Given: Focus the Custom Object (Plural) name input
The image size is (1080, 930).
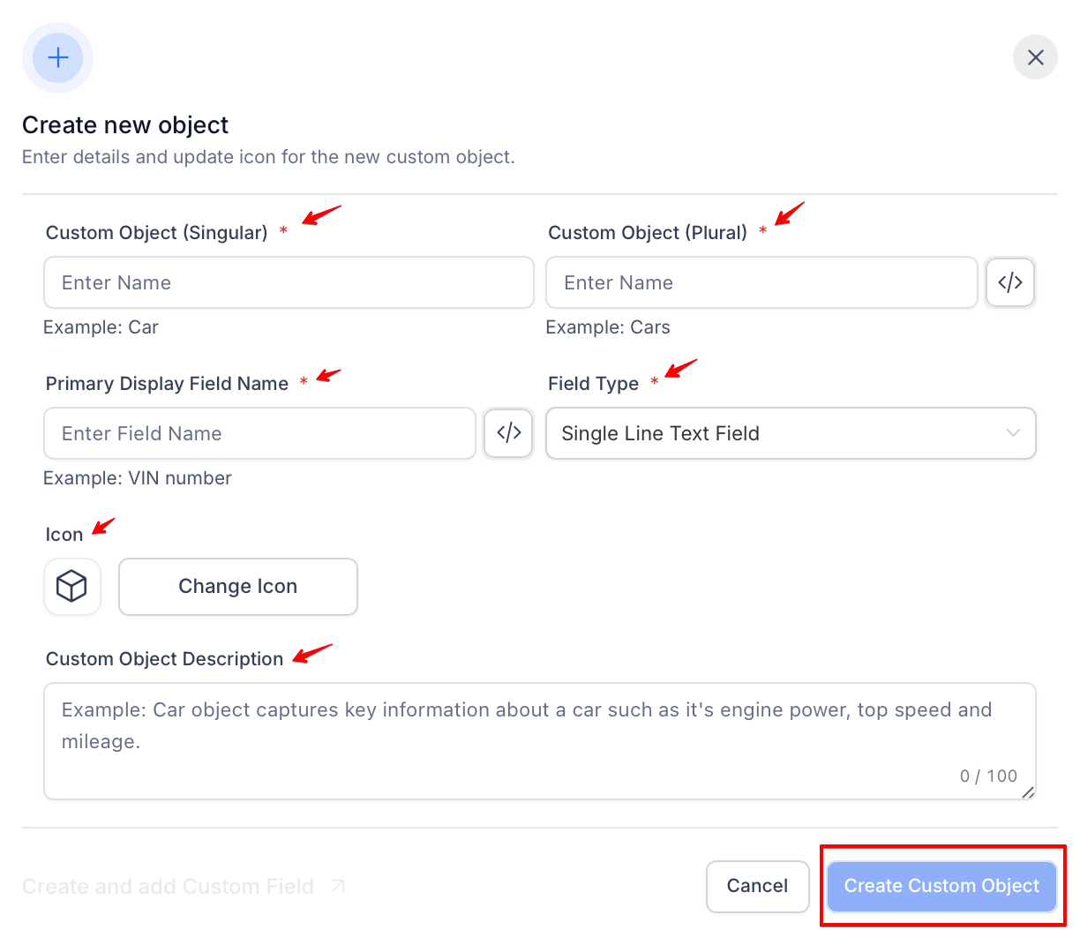Looking at the screenshot, I should coord(761,282).
